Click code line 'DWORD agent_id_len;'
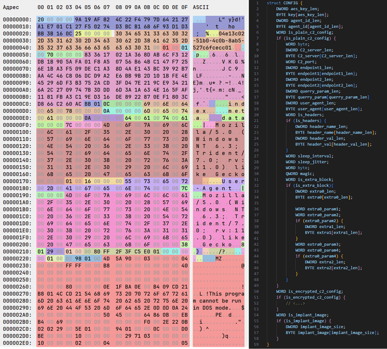Viewport: 387px width, 349px height. coord(299,21)
